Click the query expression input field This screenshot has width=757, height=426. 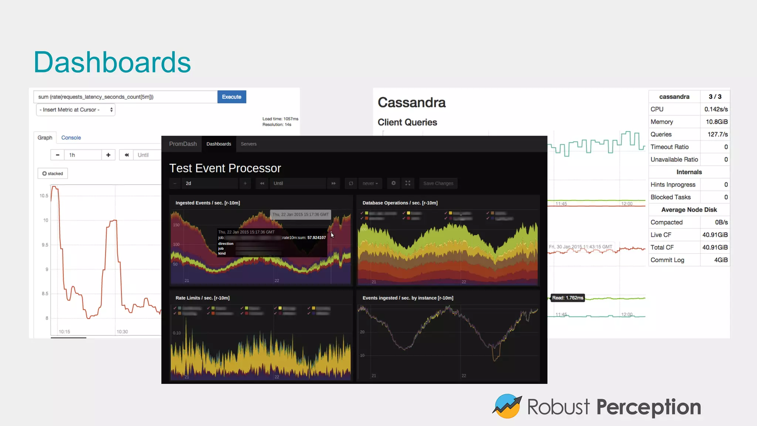tap(125, 97)
